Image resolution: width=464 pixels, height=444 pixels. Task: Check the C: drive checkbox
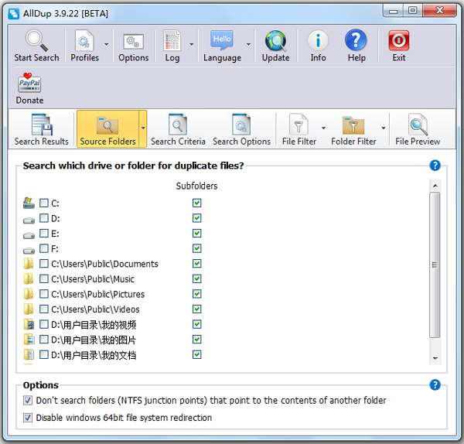click(x=44, y=203)
